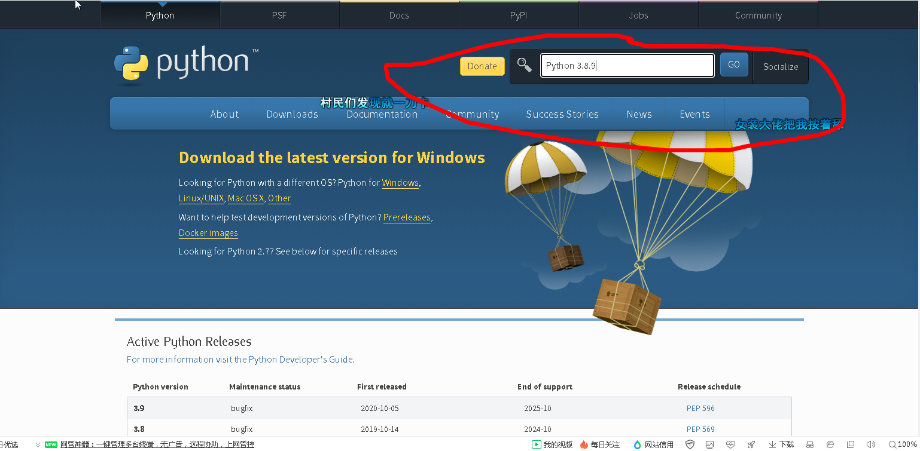The width and height of the screenshot is (920, 451).
Task: Click the 'Download the latest version for Windows' heading
Action: tap(332, 158)
